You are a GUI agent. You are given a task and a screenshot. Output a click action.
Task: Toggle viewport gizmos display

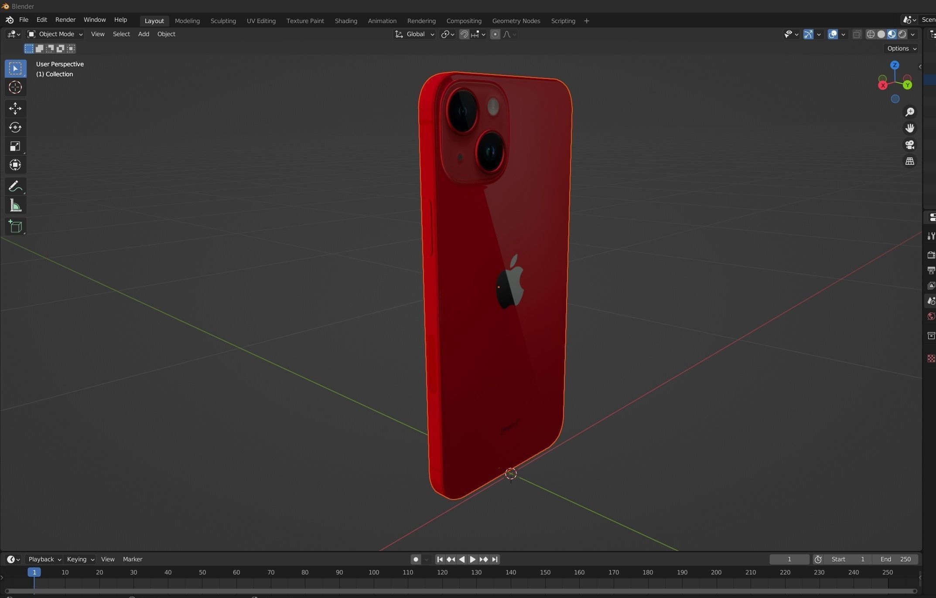pos(808,34)
